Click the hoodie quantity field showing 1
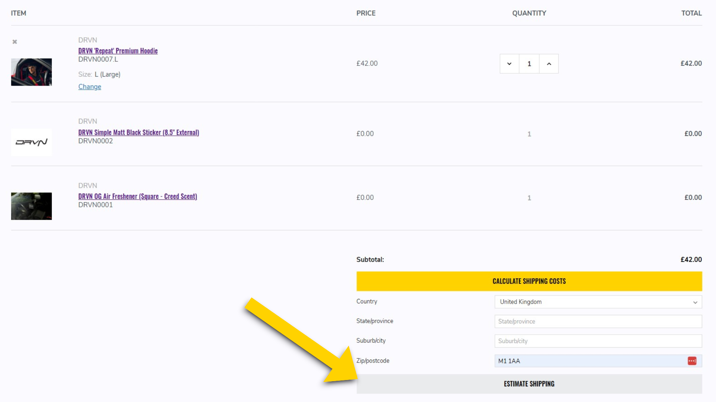 click(x=529, y=64)
